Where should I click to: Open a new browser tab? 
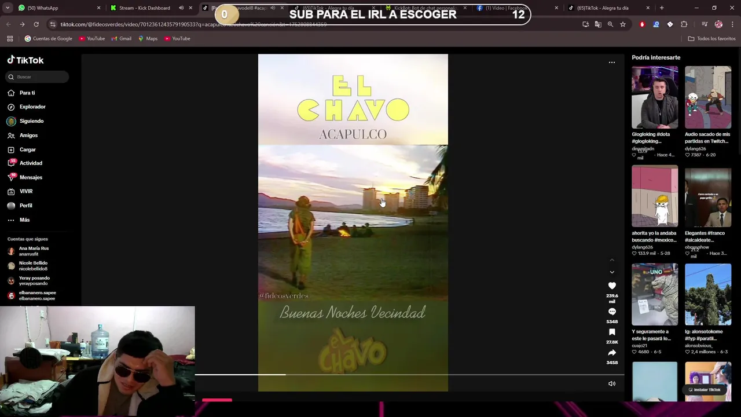662,8
